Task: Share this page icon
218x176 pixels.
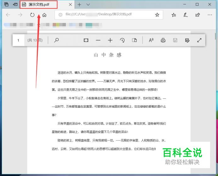Action: (198, 15)
